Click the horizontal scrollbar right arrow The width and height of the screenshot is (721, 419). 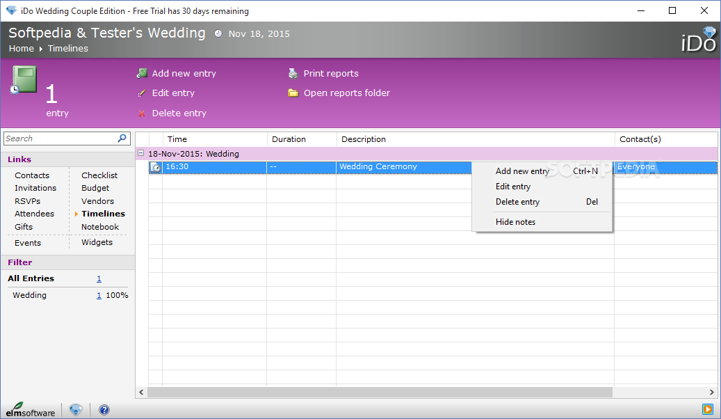point(711,393)
